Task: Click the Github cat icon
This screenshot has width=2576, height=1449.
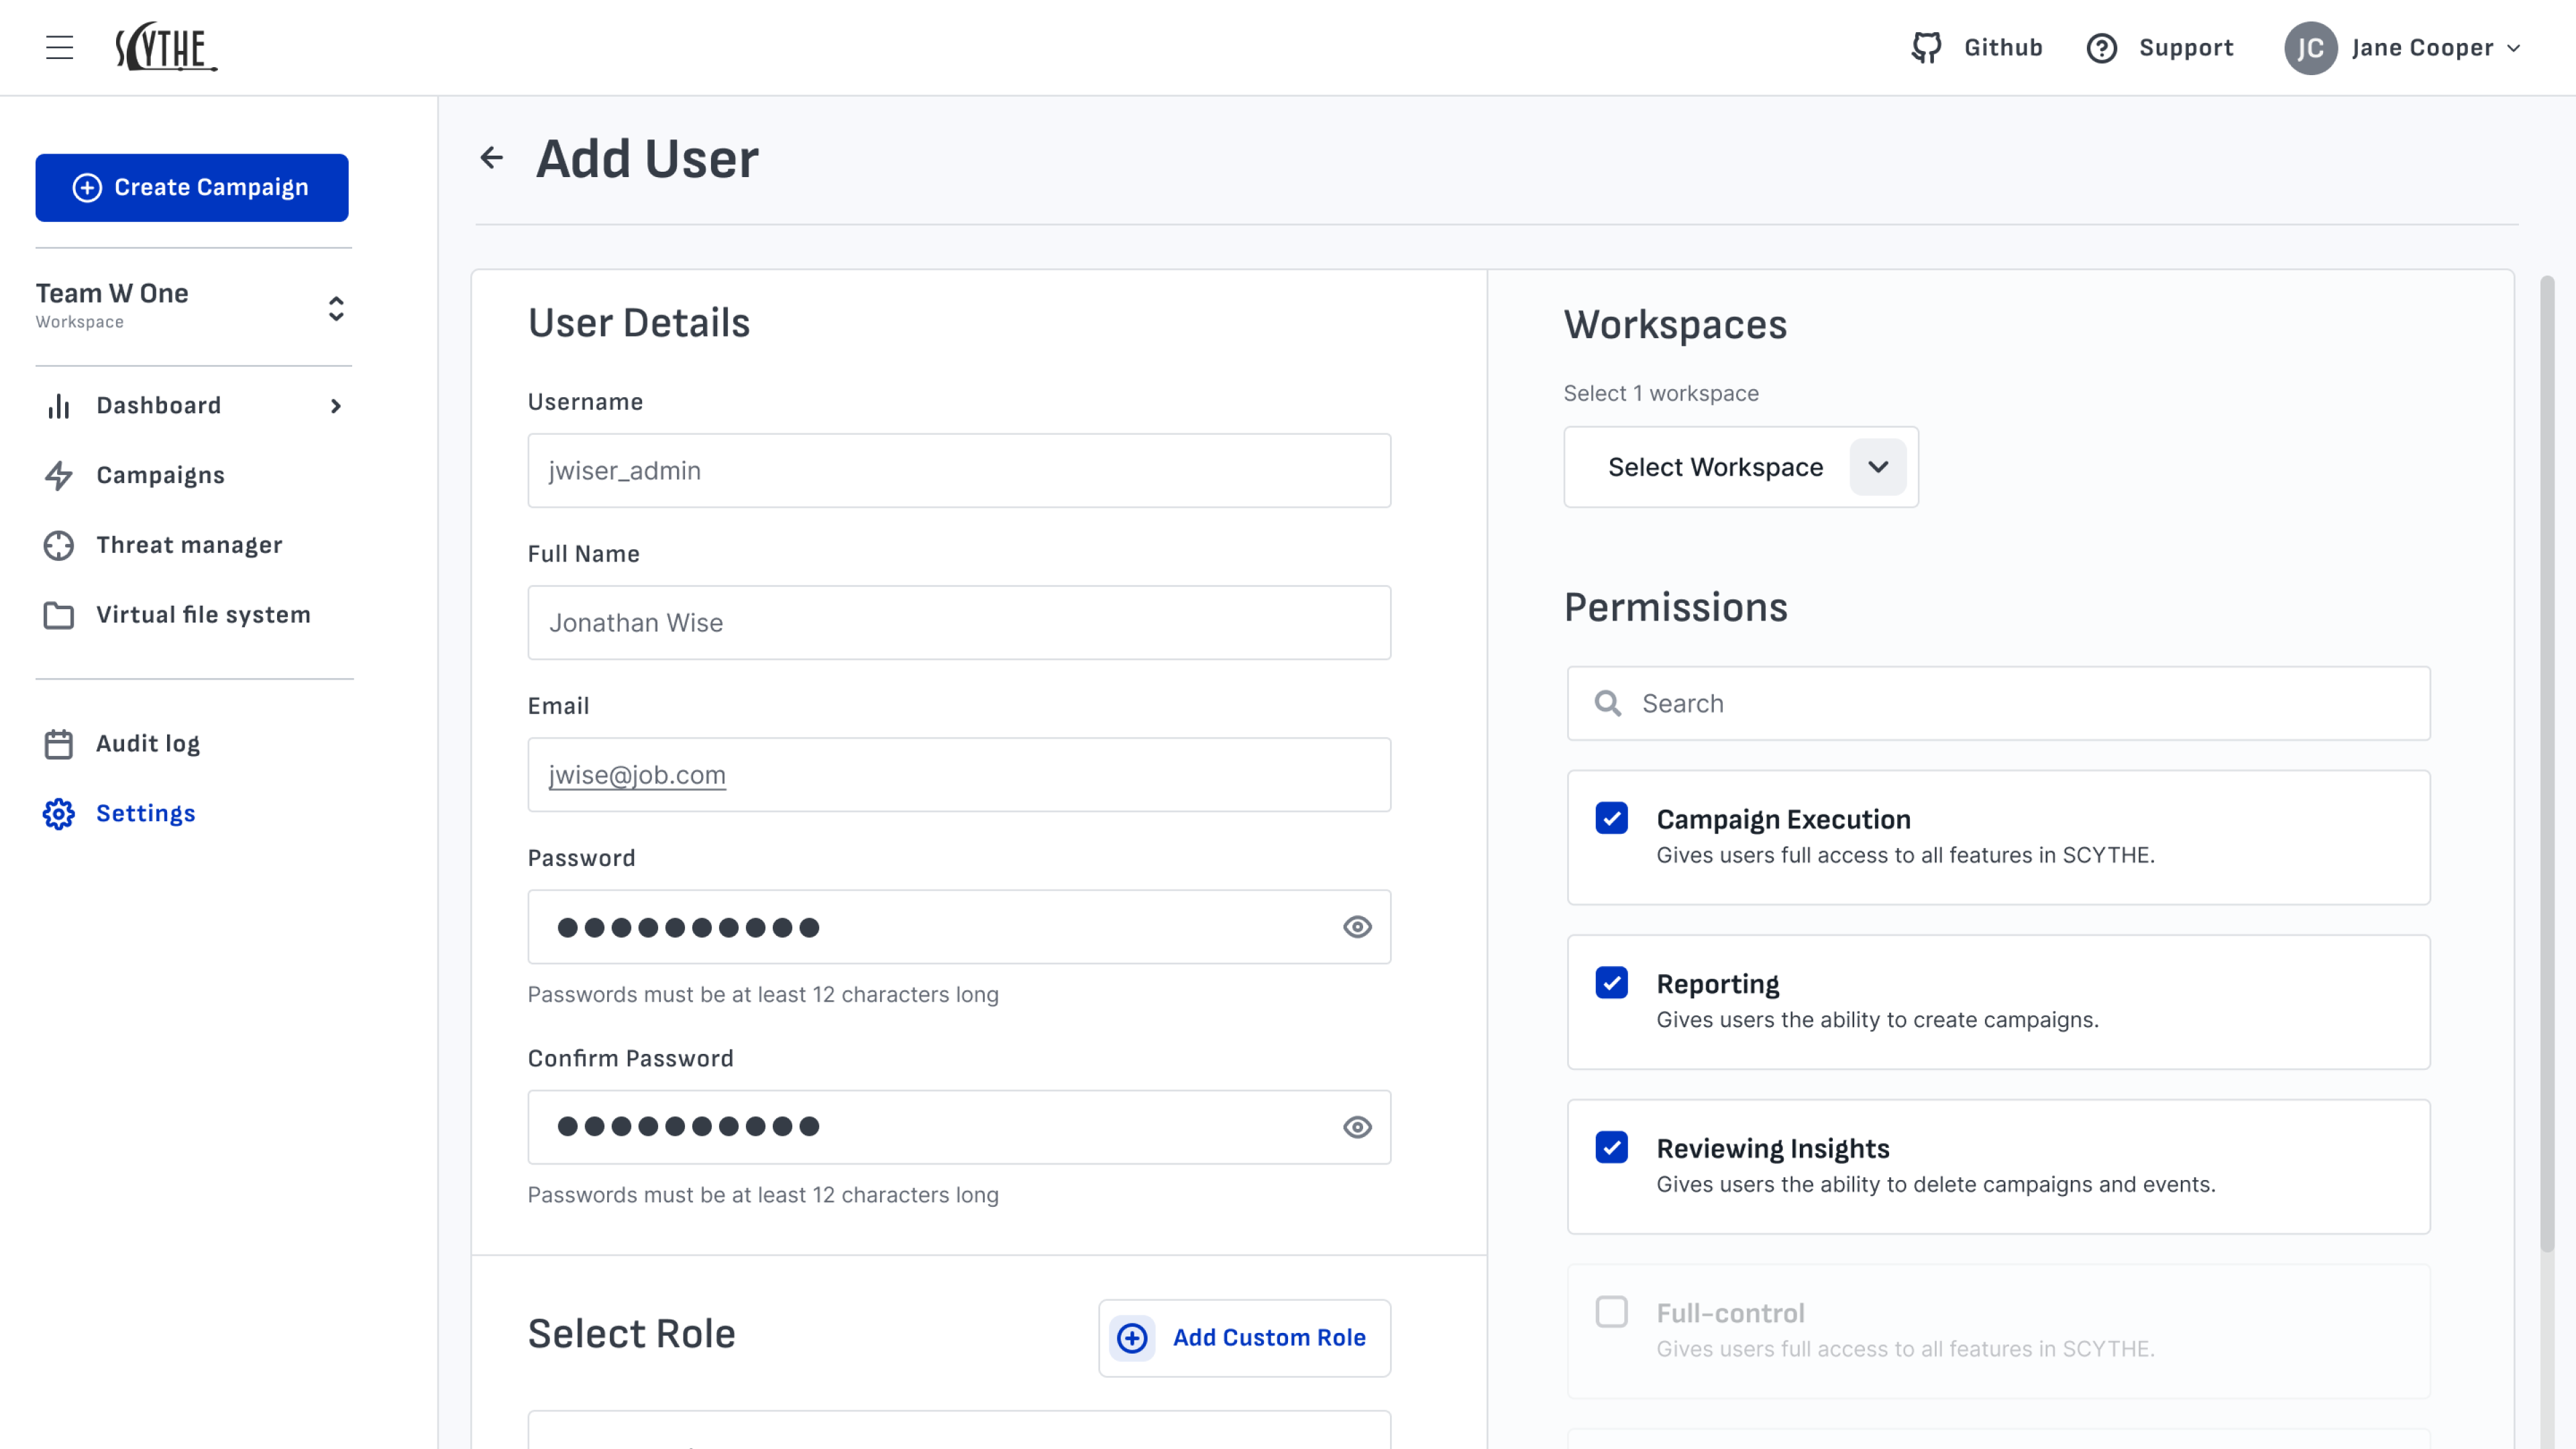Action: point(1926,47)
